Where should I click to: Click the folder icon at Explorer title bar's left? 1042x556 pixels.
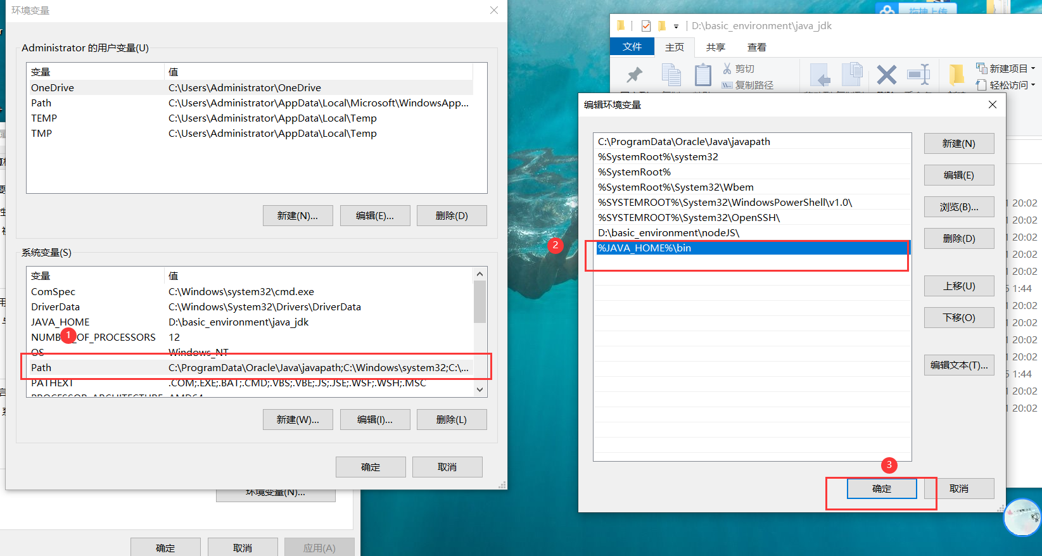pyautogui.click(x=621, y=25)
